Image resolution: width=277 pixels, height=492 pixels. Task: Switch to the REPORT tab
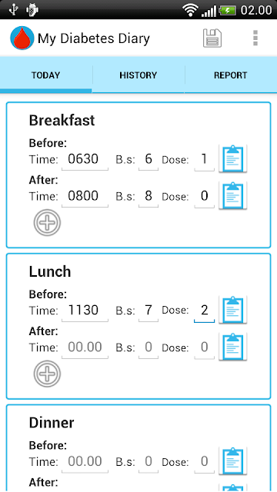tap(231, 75)
